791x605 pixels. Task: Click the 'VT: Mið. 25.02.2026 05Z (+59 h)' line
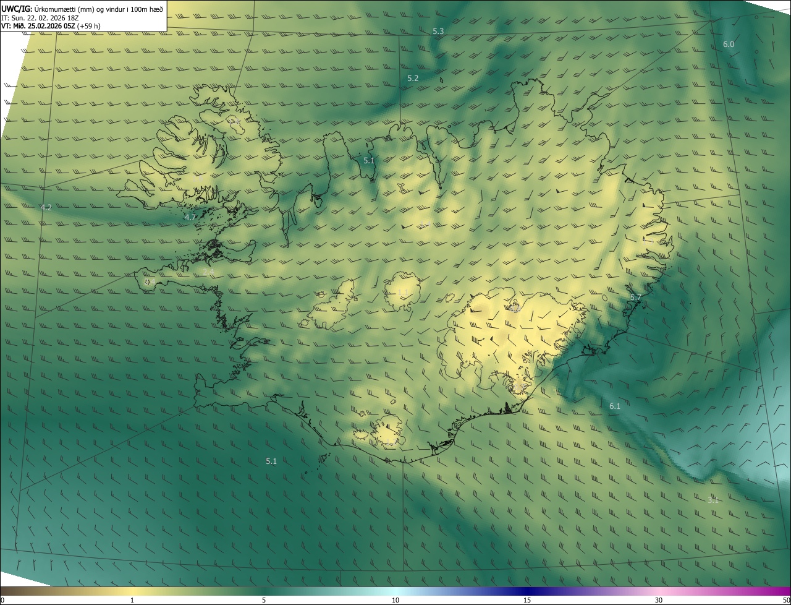pos(51,26)
